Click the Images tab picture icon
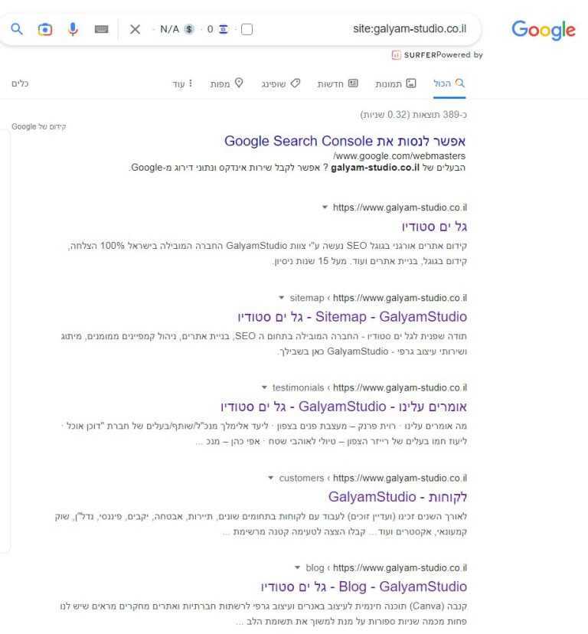Image resolution: width=588 pixels, height=634 pixels. pyautogui.click(x=411, y=83)
